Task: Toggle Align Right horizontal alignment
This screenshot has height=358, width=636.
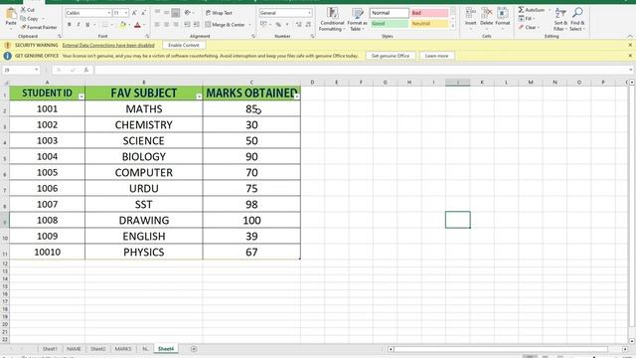Action: coord(176,25)
